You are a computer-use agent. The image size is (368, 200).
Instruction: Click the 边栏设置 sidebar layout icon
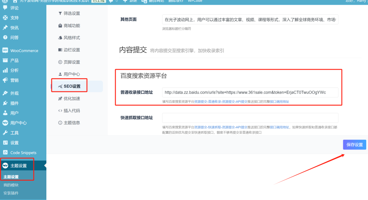coord(60,50)
